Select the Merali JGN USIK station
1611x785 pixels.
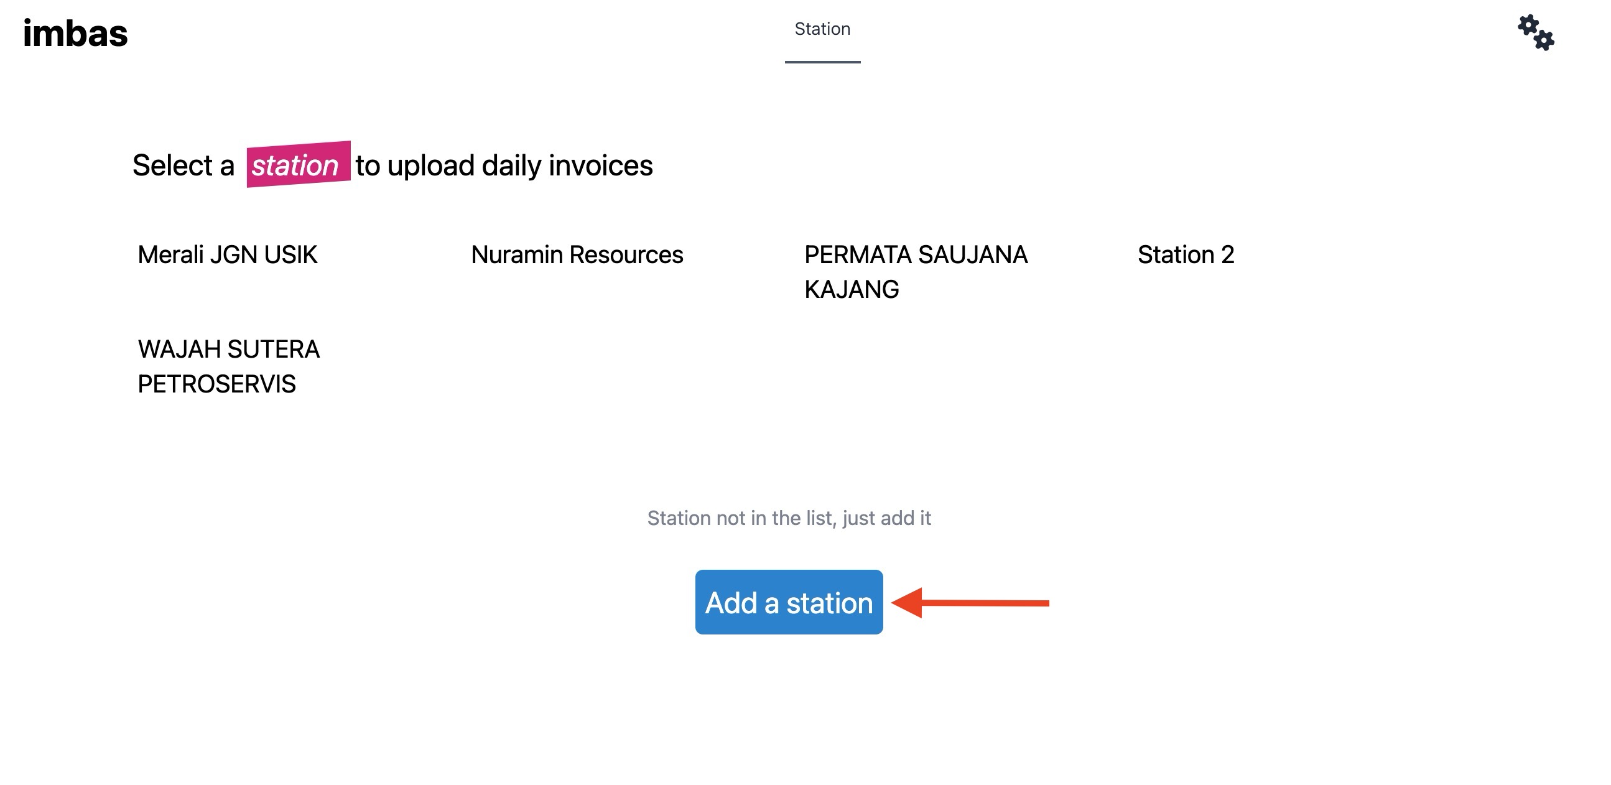click(228, 255)
